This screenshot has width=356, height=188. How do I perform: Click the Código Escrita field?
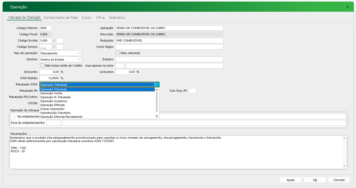[x=46, y=40]
